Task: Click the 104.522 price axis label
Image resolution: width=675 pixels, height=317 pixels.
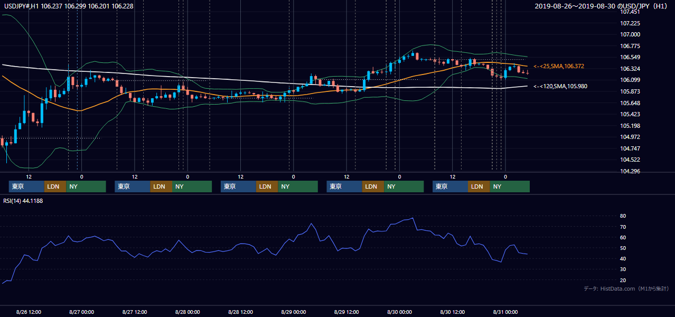Action: tap(630, 160)
